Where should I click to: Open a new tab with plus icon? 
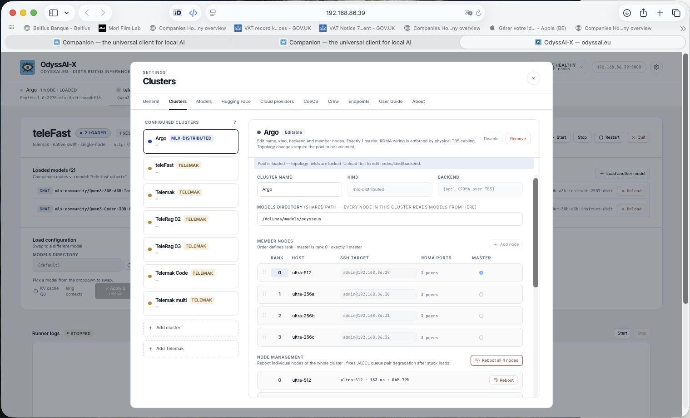(660, 13)
